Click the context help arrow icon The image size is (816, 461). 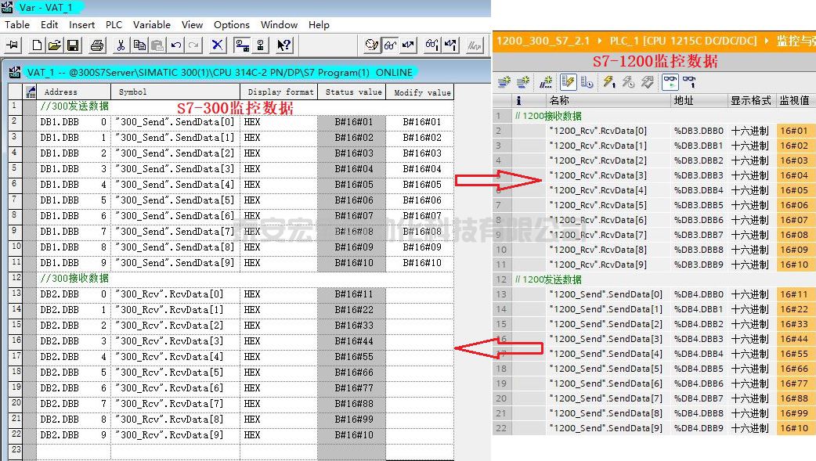284,45
